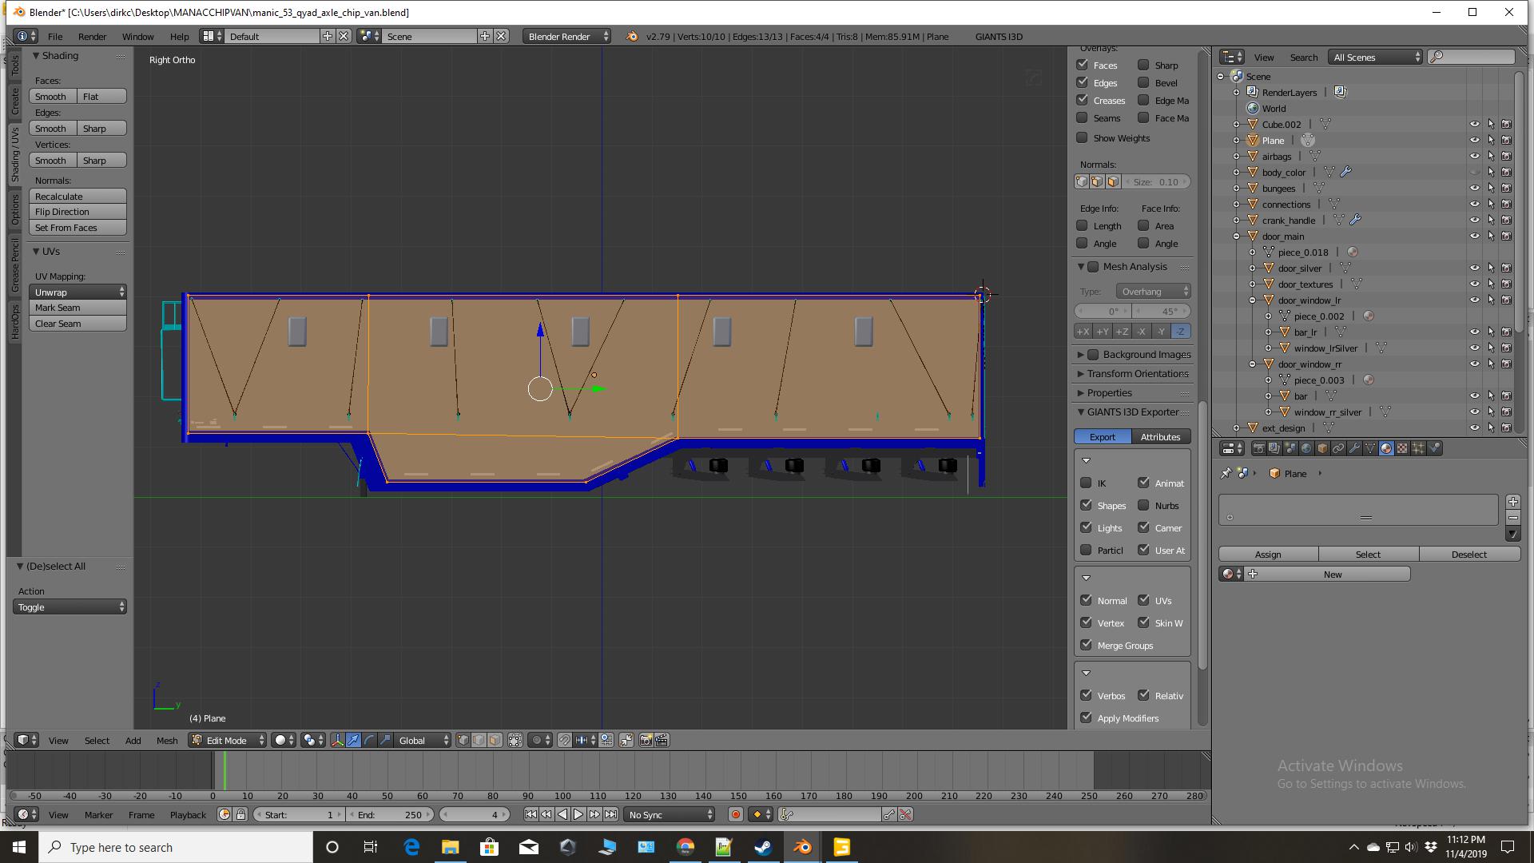1534x863 pixels.
Task: Uncheck the Merge Groups option
Action: pos(1087,645)
